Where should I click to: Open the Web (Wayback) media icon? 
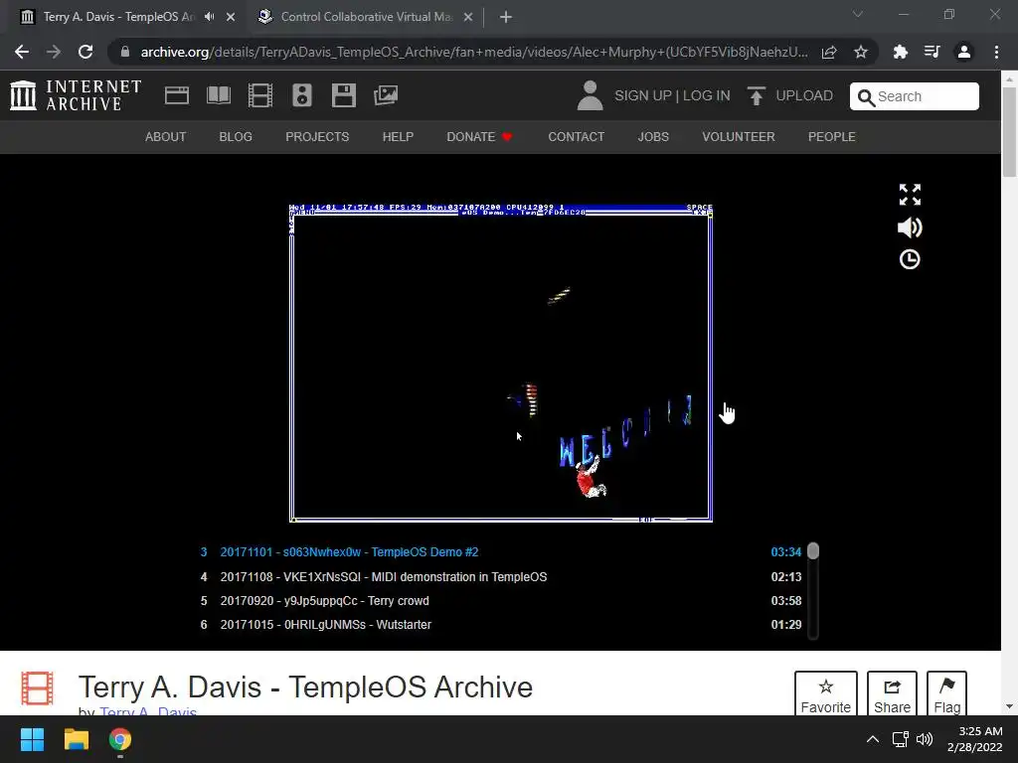click(177, 95)
